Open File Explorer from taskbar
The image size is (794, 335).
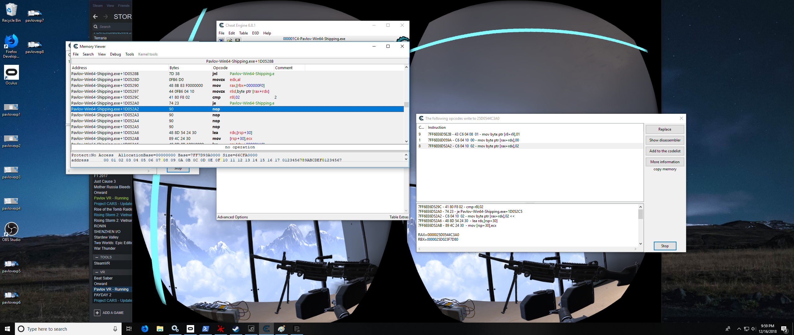point(160,329)
